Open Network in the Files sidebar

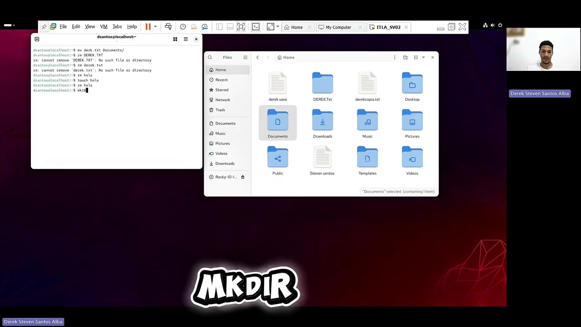point(228,100)
